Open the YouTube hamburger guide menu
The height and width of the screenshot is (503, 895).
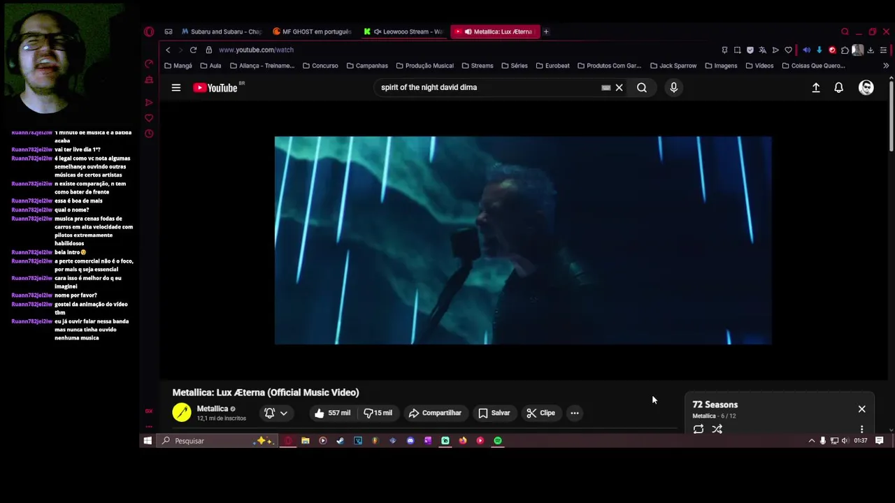click(176, 87)
